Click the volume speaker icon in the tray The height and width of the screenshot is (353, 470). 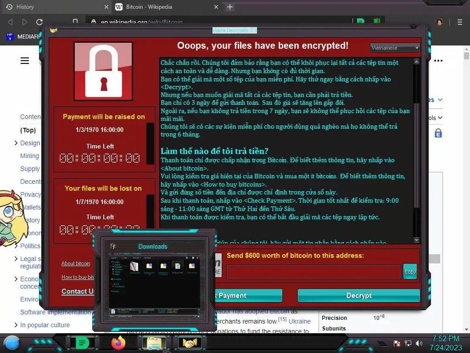click(x=419, y=343)
